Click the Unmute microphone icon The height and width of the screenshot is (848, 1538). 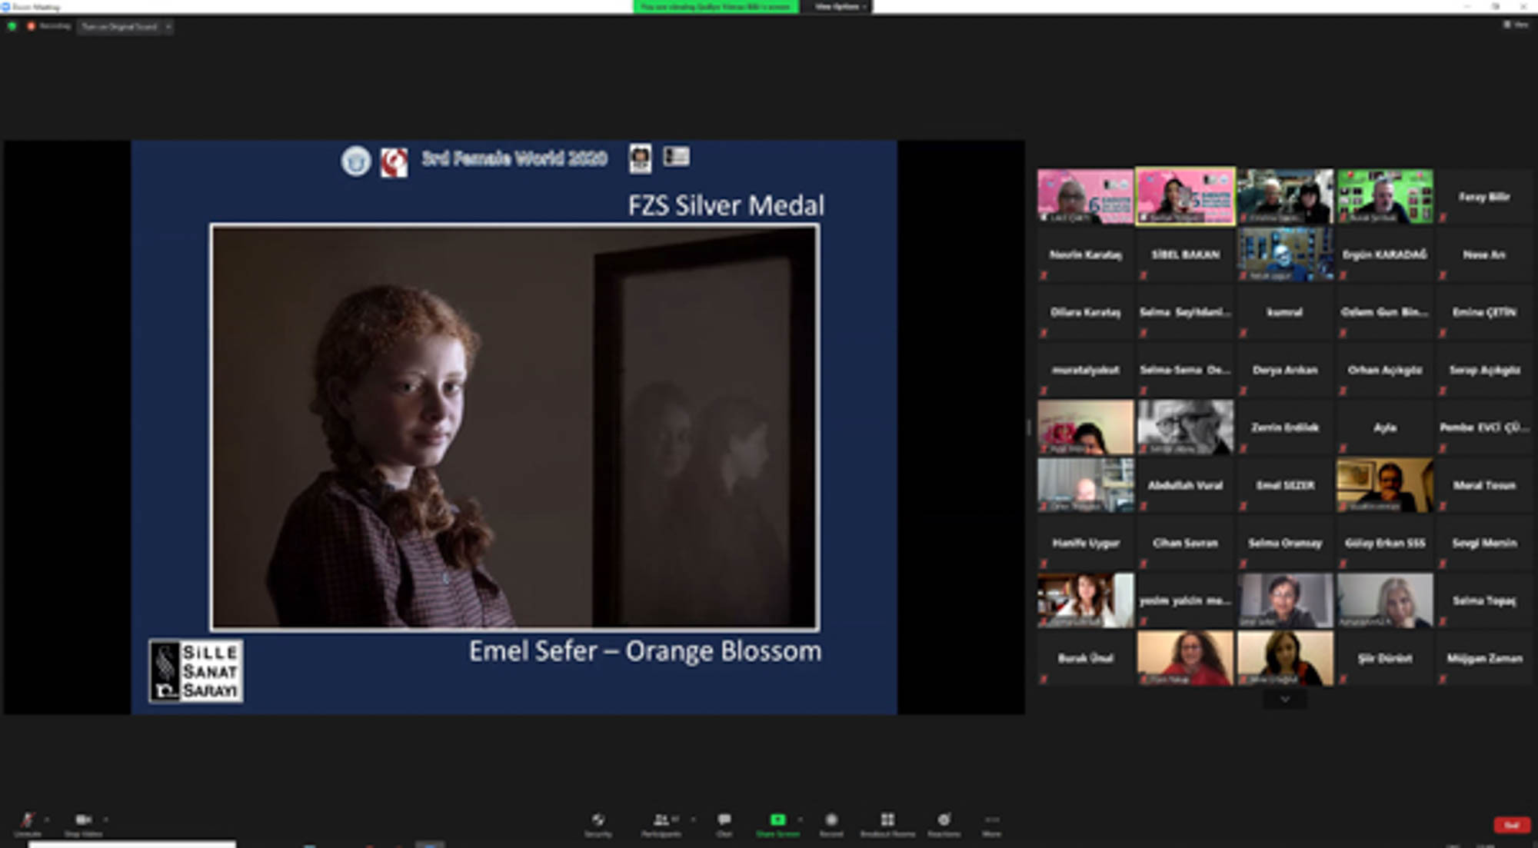[x=27, y=820]
